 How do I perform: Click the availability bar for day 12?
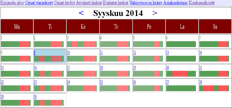pos(148,59)
